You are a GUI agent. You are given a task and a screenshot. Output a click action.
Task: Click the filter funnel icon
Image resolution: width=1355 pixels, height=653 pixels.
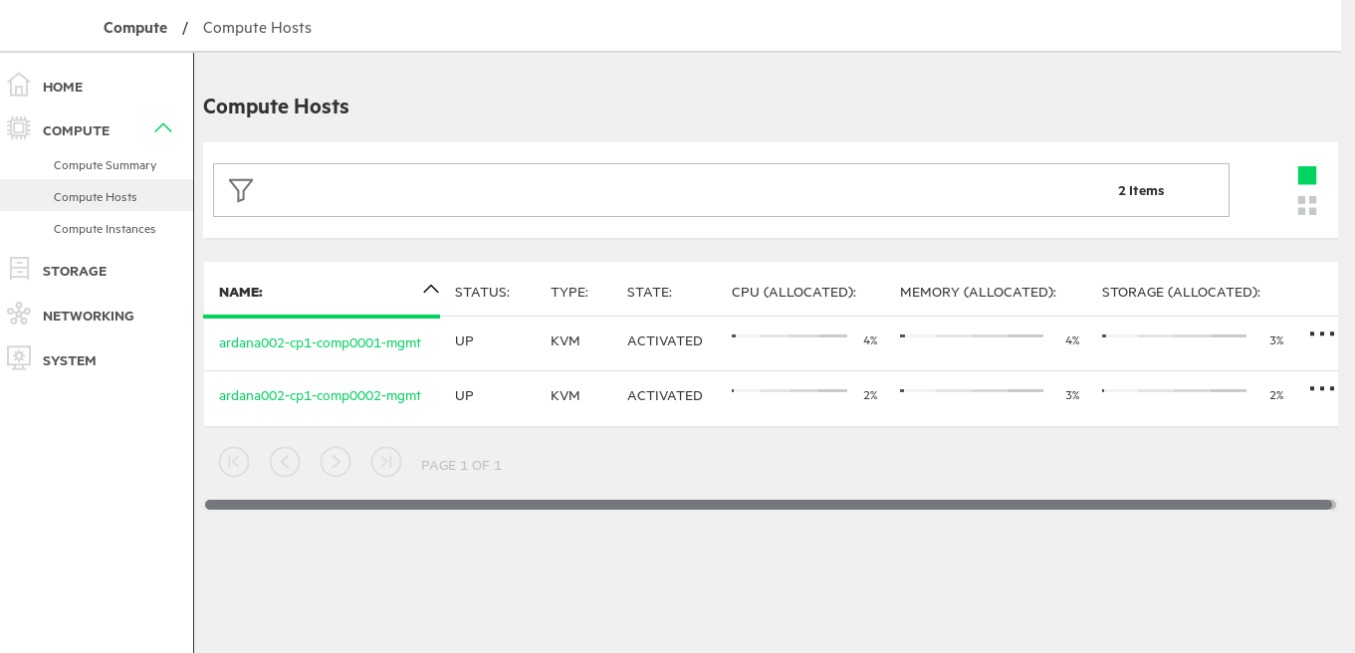(241, 190)
